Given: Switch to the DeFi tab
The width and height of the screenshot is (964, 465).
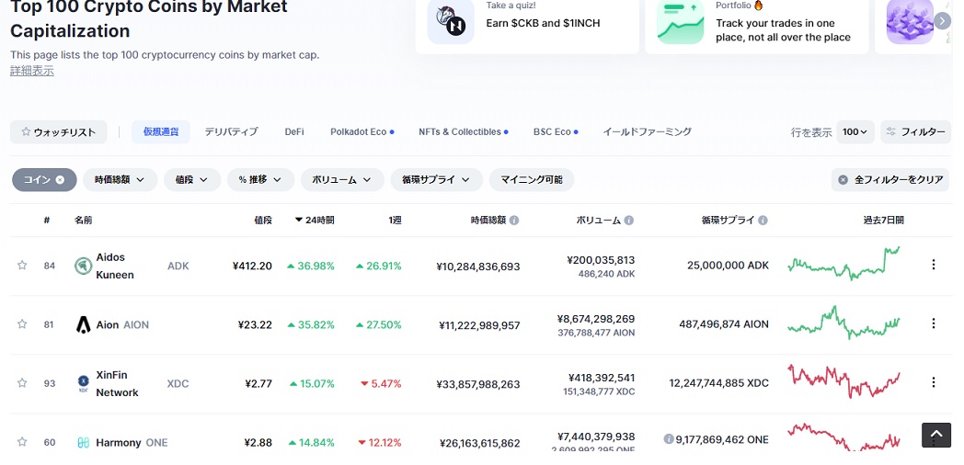Looking at the screenshot, I should pyautogui.click(x=293, y=132).
